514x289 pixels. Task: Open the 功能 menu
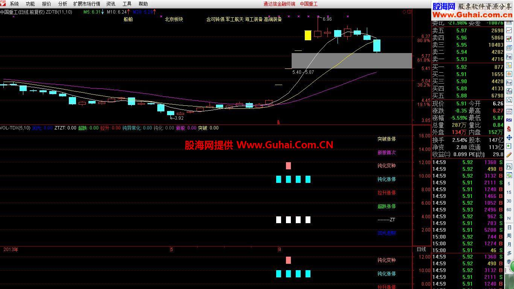point(30,4)
